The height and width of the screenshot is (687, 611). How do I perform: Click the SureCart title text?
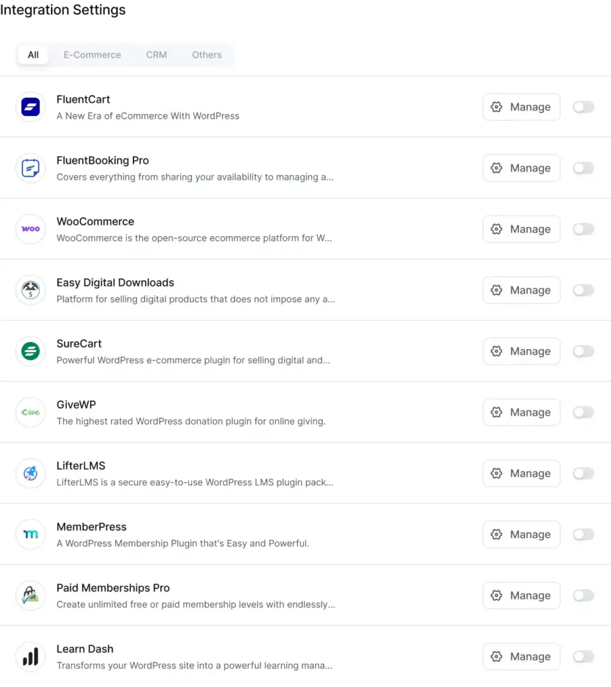(x=79, y=343)
